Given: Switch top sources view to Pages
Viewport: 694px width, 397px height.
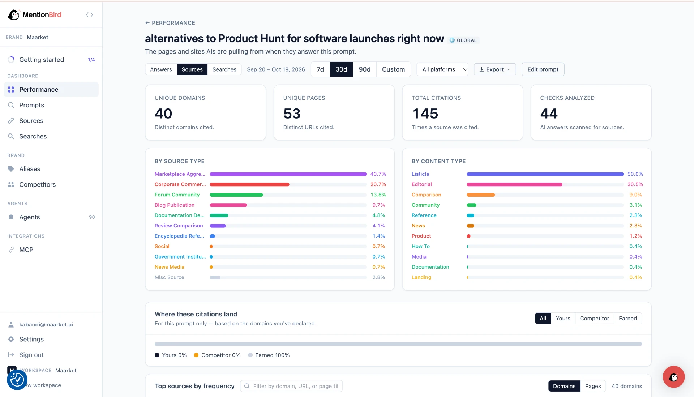Looking at the screenshot, I should (593, 386).
